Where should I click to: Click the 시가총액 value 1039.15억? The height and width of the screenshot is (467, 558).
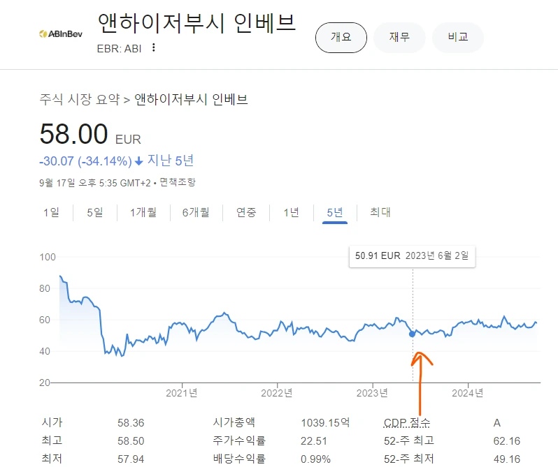tap(325, 422)
